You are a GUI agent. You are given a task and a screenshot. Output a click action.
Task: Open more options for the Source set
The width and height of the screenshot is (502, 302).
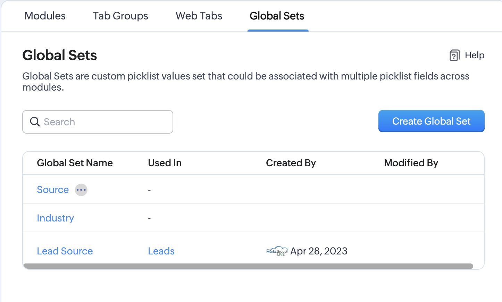tap(81, 190)
